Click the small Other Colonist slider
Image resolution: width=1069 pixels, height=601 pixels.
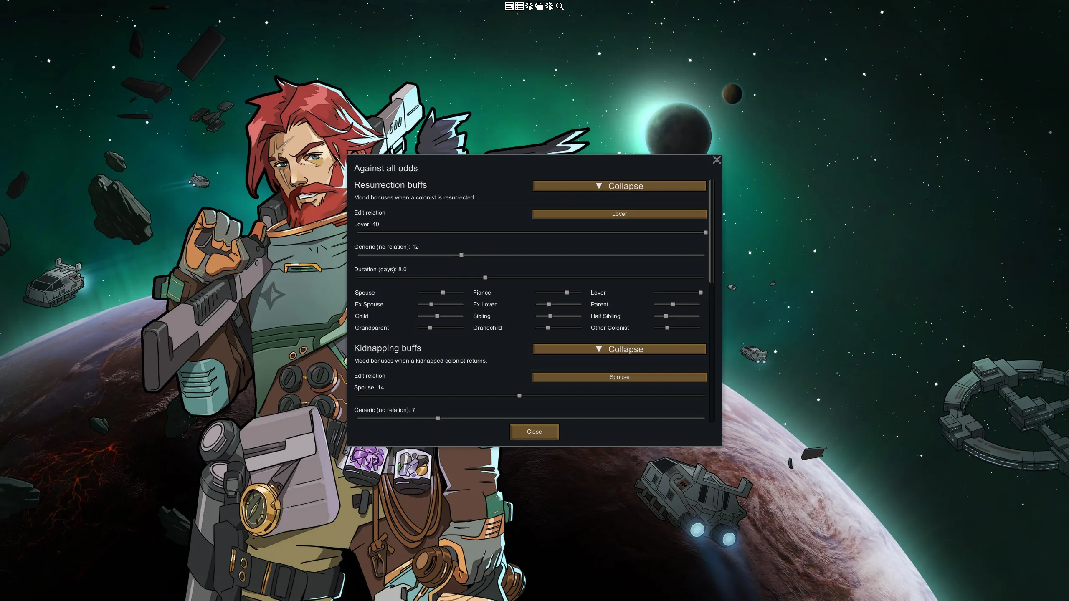667,328
